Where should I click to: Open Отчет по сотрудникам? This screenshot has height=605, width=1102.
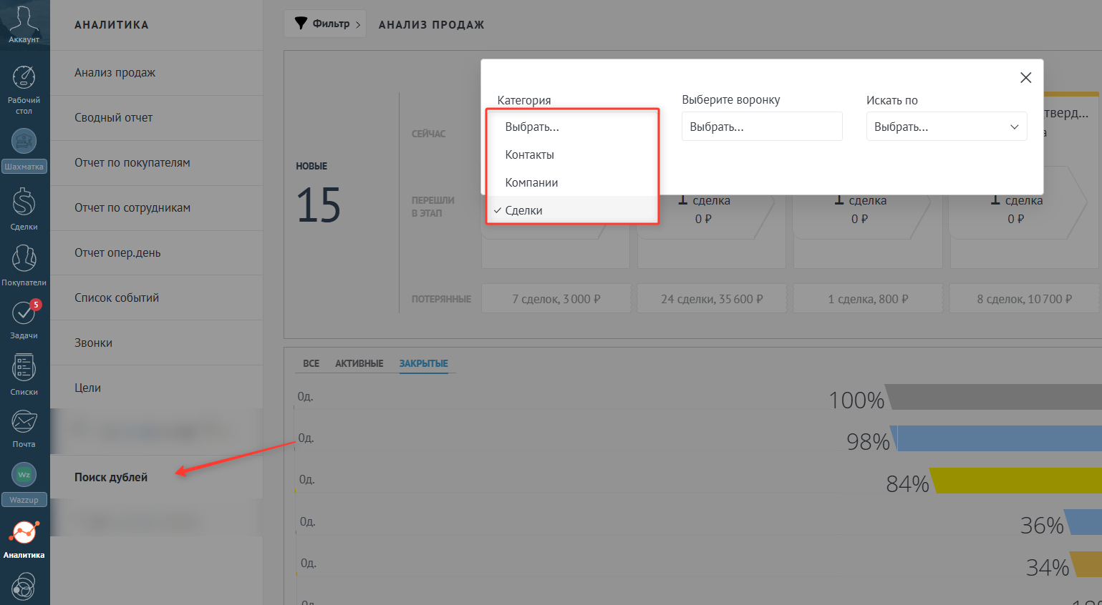click(157, 208)
